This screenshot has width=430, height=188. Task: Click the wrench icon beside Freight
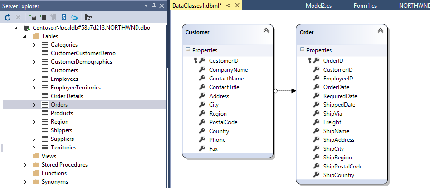(316, 122)
